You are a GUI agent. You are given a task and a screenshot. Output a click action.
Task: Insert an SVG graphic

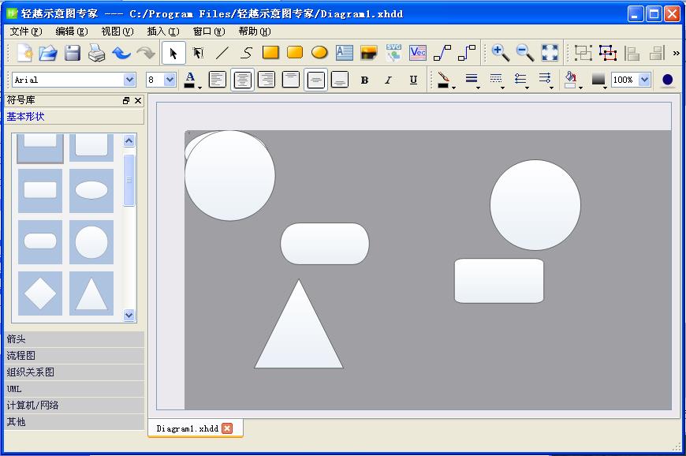(393, 53)
